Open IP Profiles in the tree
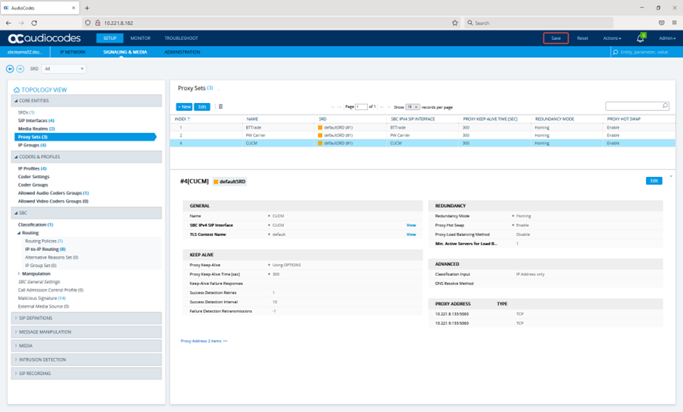 click(32, 168)
